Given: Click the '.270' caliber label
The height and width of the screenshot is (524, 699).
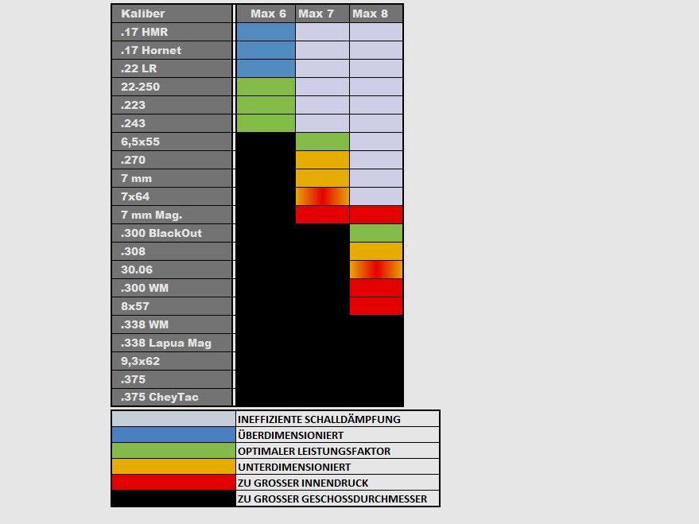Looking at the screenshot, I should click(x=133, y=160).
